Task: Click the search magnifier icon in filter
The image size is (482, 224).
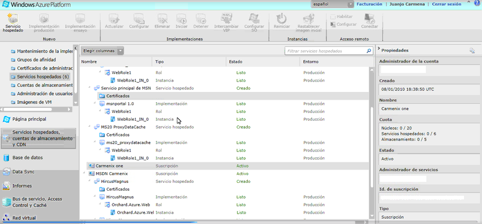Action: pos(369,51)
